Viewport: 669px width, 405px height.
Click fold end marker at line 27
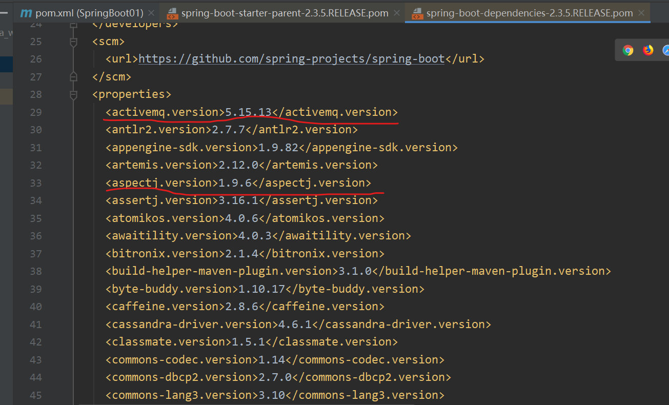73,77
